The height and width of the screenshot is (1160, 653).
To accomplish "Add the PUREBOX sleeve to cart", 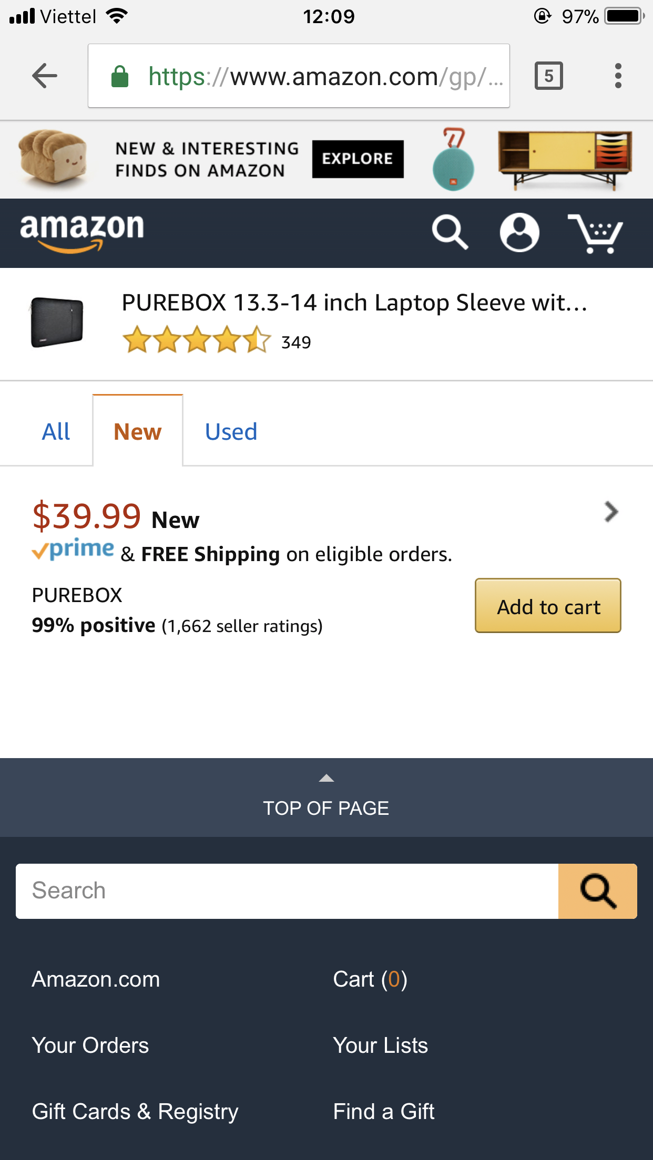I will click(548, 606).
